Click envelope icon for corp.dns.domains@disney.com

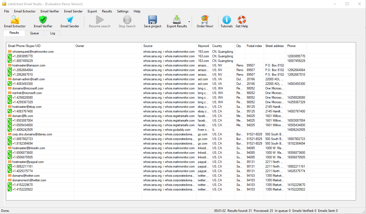tap(10, 134)
